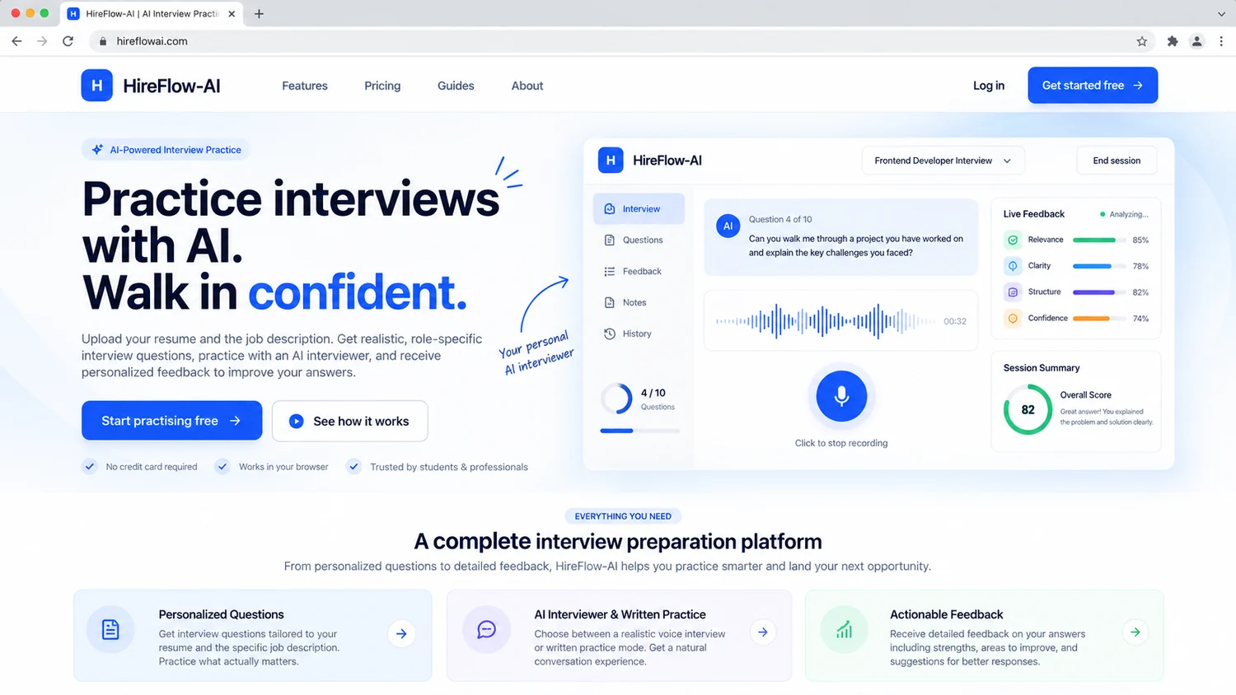Click the Question 4 of 10 label
1236x695 pixels.
(x=780, y=220)
